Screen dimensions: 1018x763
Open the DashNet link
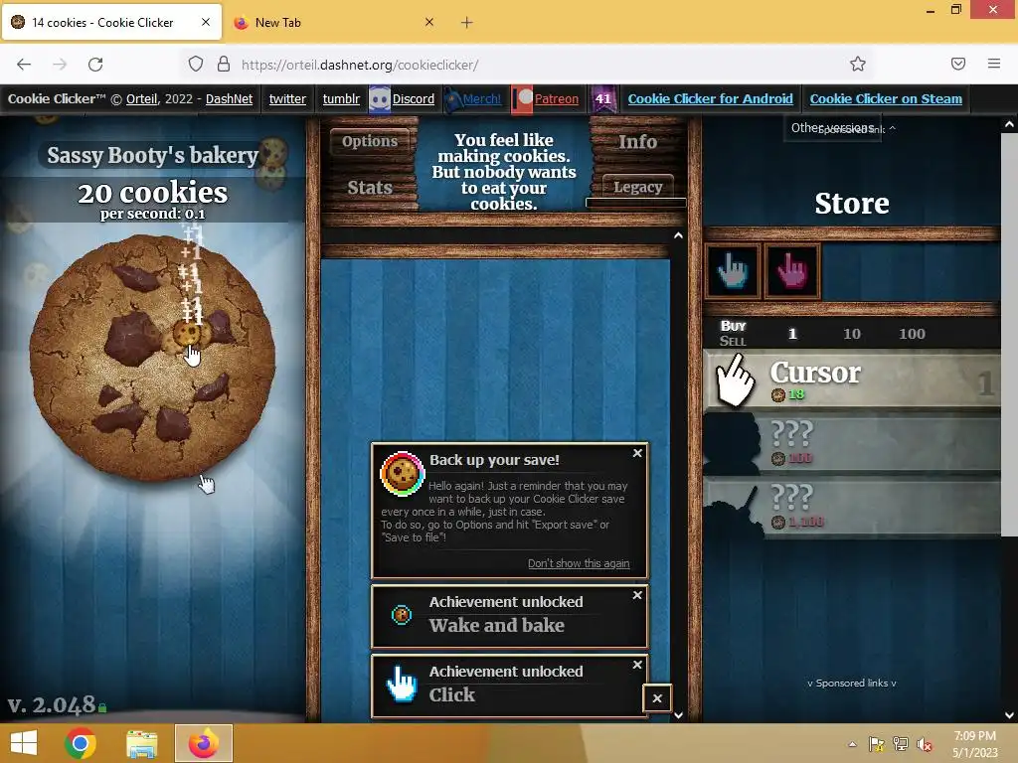coord(230,98)
